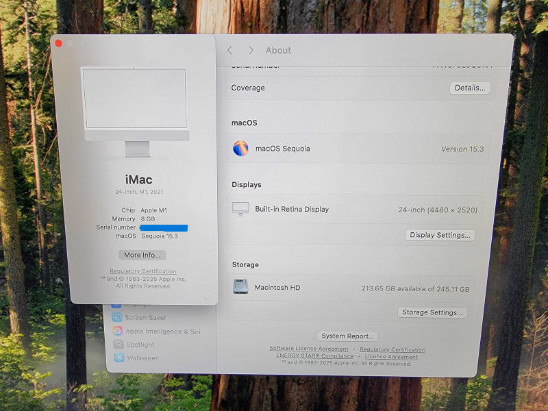The height and width of the screenshot is (411, 548).
Task: Click the macOS Sequoia logo icon
Action: tap(240, 148)
